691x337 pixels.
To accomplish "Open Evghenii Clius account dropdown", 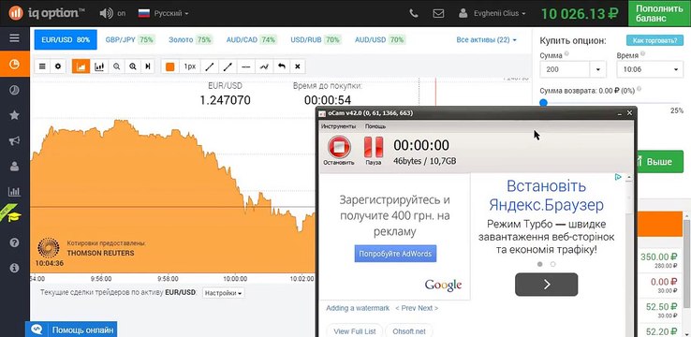I will [x=493, y=14].
